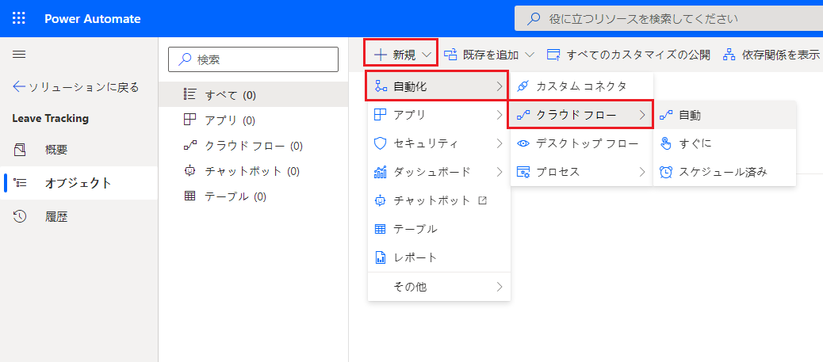
Task: Click external-link icon next to チャットボット
Action: pyautogui.click(x=483, y=200)
